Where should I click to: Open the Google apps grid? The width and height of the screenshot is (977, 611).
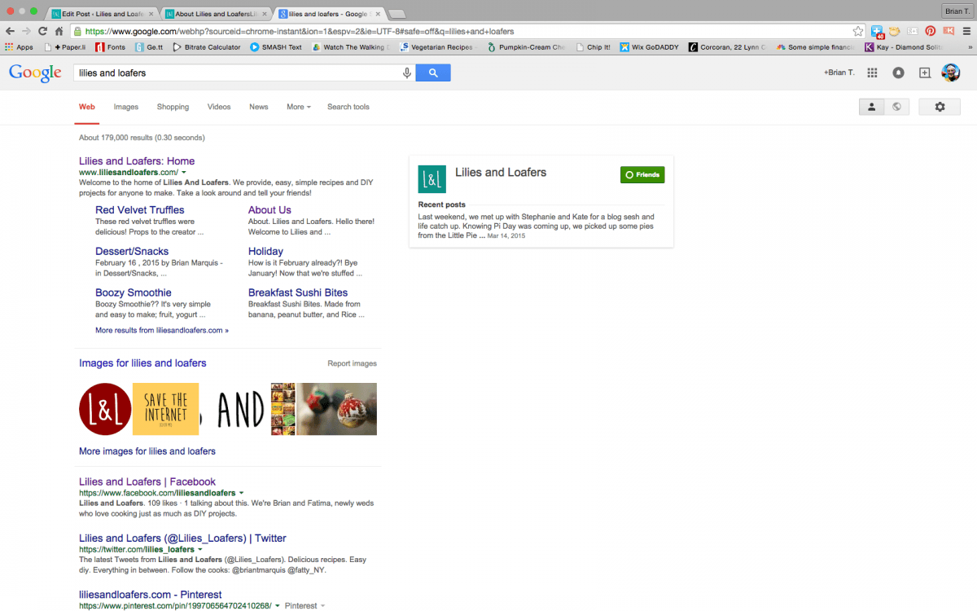872,73
